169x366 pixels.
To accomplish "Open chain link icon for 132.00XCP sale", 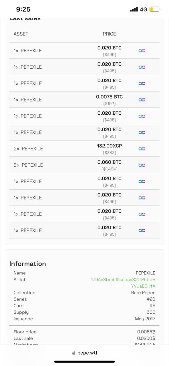I will tap(142, 149).
